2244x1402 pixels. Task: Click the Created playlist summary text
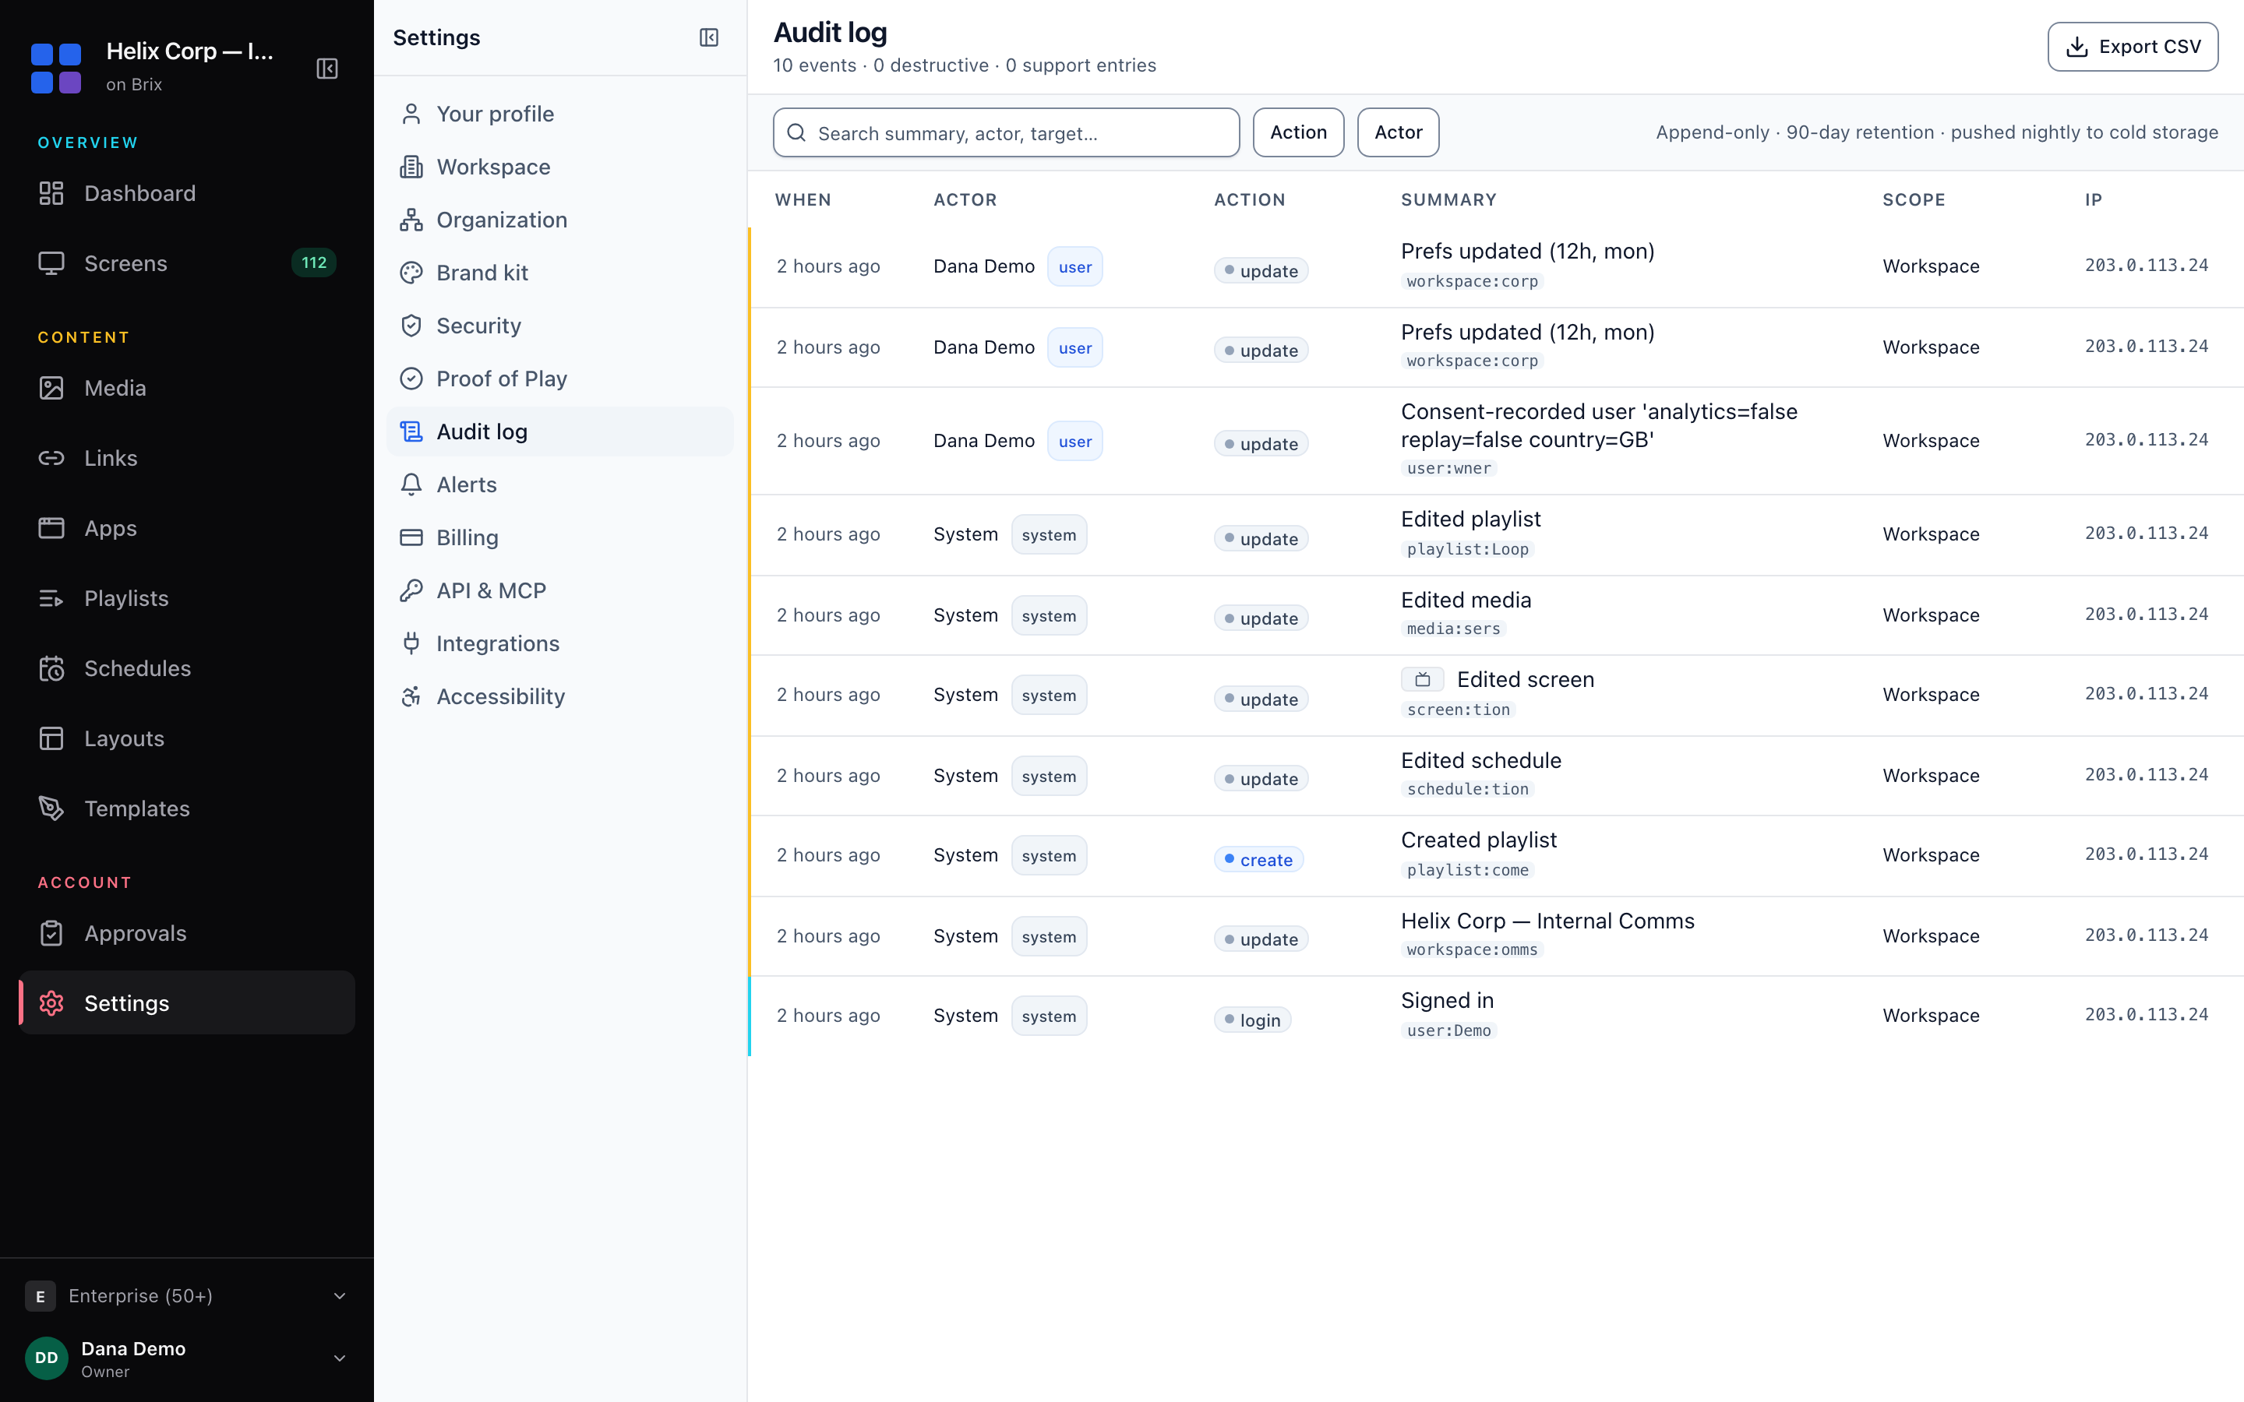1478,840
